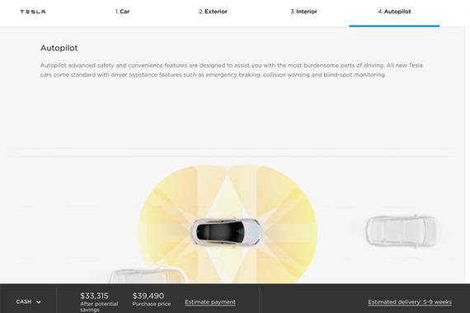The image size is (470, 313).
Task: Click the Tesla car in sensor illustration
Action: click(227, 232)
